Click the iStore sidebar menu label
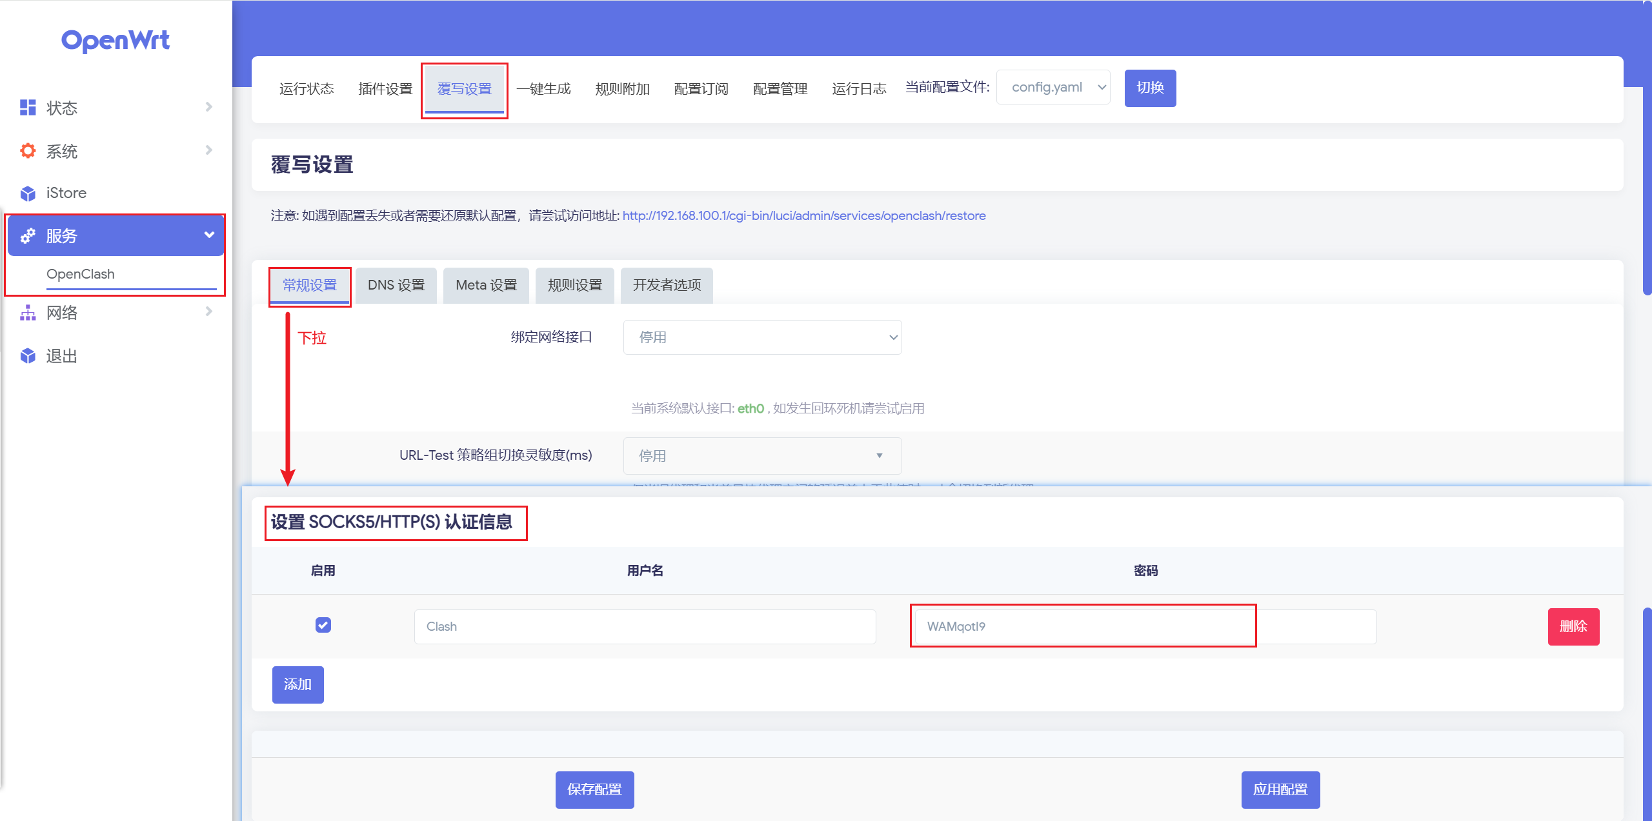The width and height of the screenshot is (1652, 821). pos(66,193)
